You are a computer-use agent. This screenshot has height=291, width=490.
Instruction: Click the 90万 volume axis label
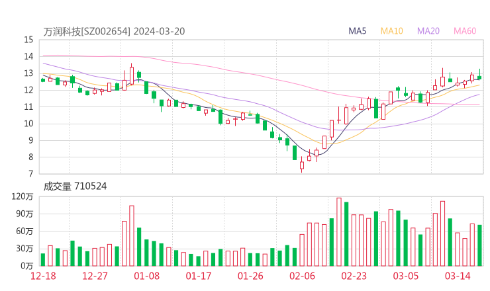tap(24, 214)
